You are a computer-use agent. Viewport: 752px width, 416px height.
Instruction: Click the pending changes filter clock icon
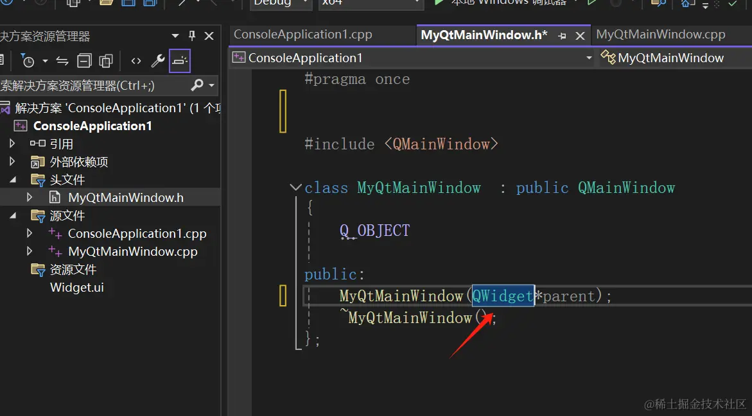(28, 61)
